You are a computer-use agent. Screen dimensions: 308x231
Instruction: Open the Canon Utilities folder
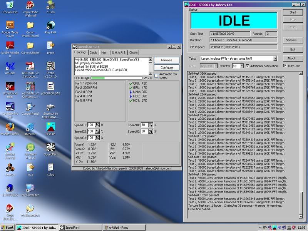tap(30, 48)
